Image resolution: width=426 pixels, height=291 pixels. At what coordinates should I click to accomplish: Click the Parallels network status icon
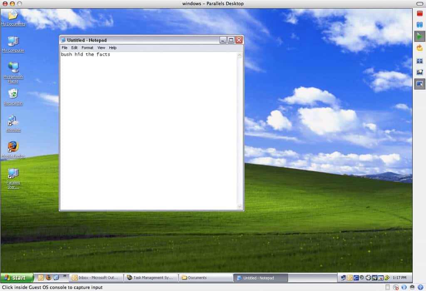point(404,287)
